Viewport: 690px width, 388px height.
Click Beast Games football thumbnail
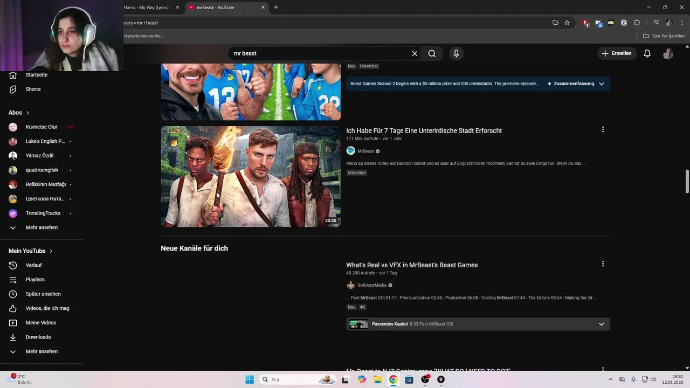251,92
